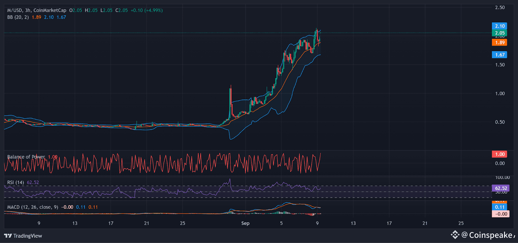518x243 pixels.
Task: Click the +0.10 (+4.99%) change value
Action: coord(147,10)
